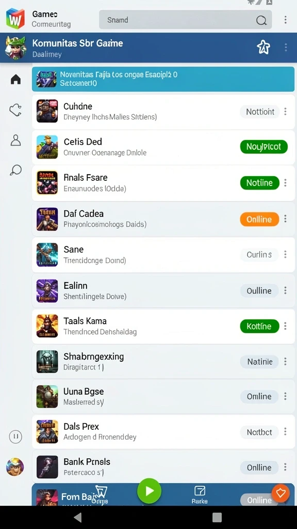Toggle the green Kottine status on Taals Kama
Viewport: 297px width, 529px height.
(x=260, y=326)
